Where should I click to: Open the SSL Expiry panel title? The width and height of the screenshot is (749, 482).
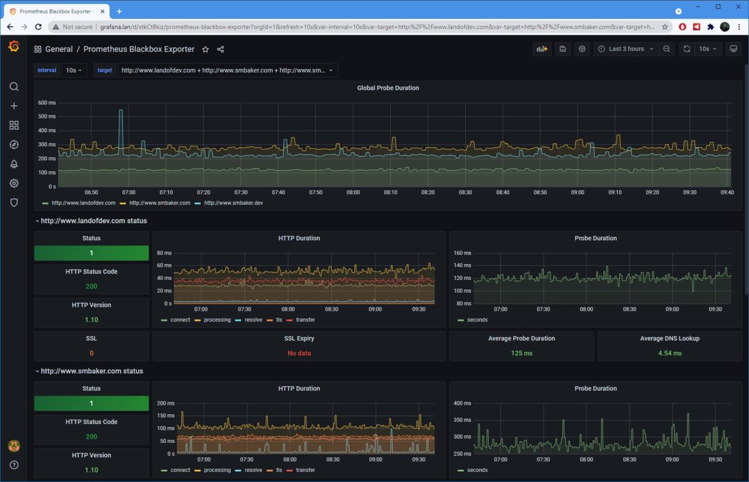pos(299,338)
